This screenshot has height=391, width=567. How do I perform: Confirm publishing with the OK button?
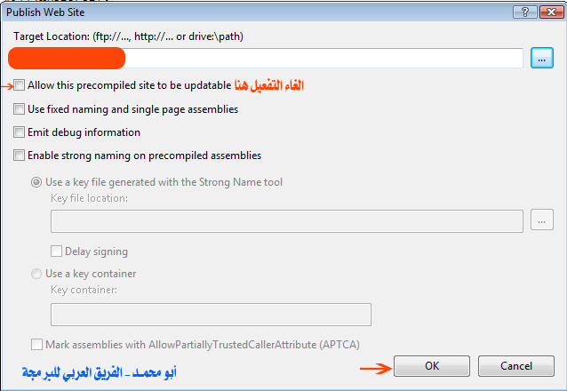coord(432,366)
